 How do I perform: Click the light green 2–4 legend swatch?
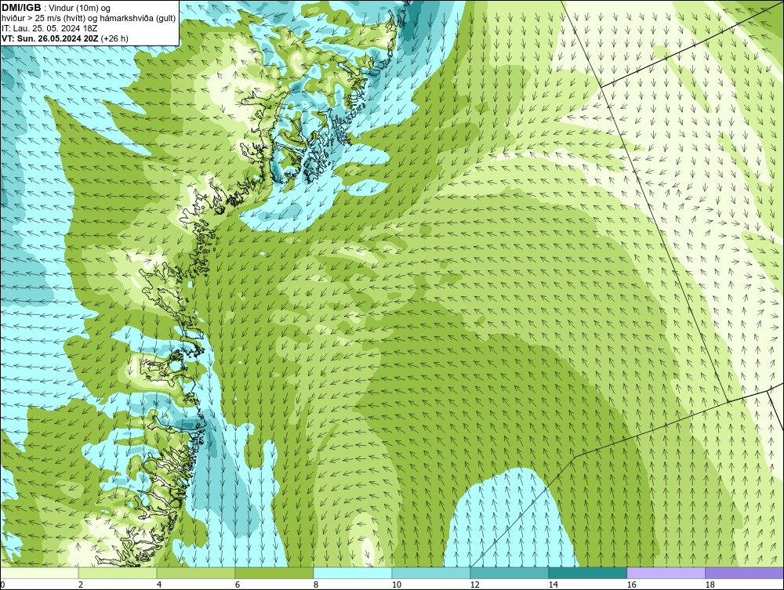pyautogui.click(x=118, y=573)
